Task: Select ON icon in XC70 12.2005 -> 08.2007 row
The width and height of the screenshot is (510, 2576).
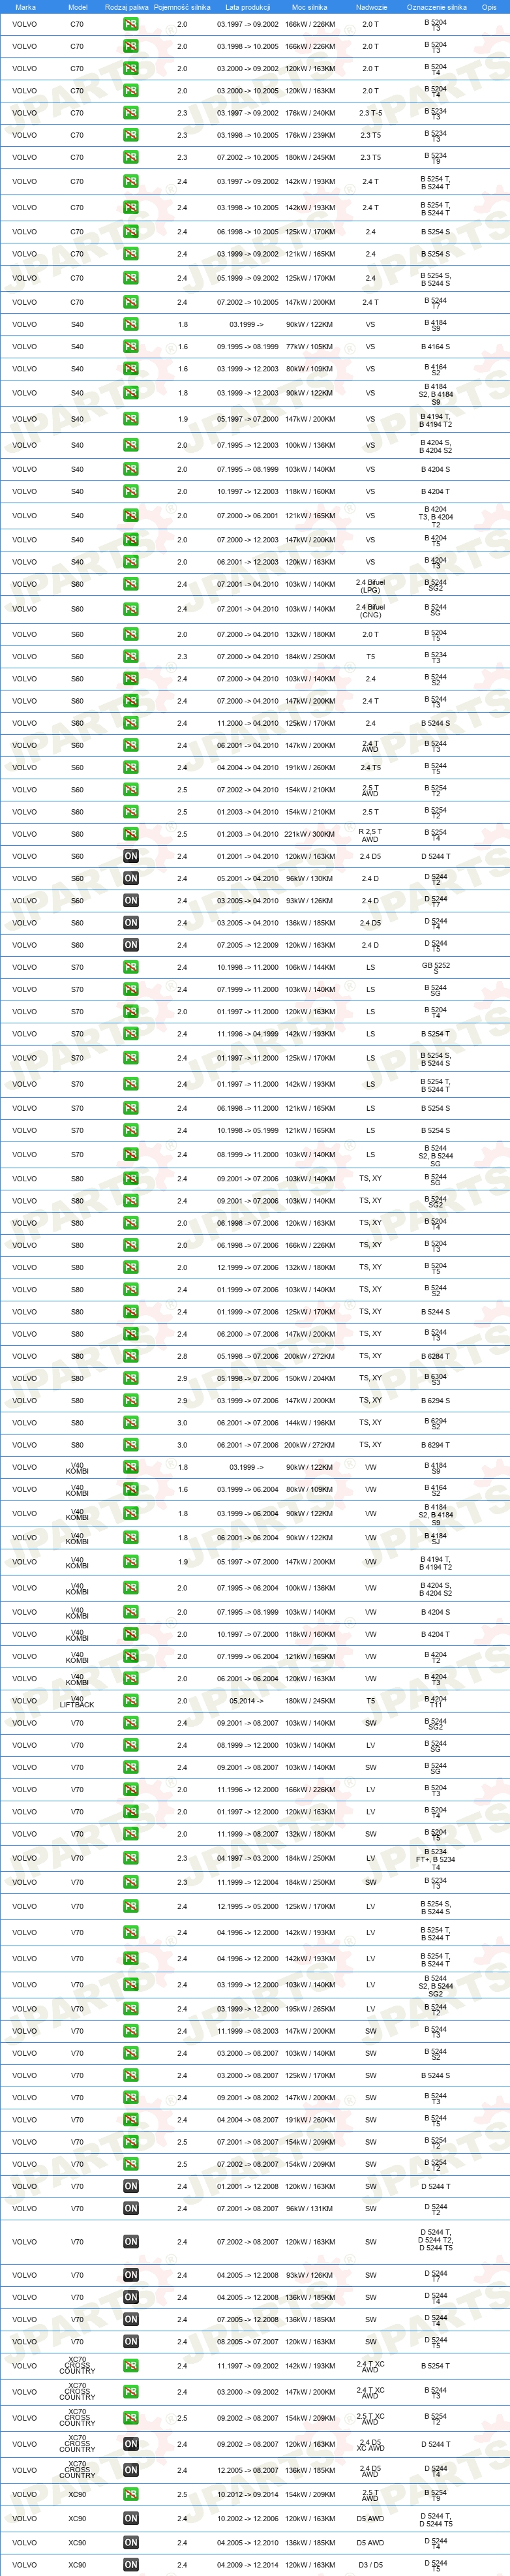Action: (131, 2469)
